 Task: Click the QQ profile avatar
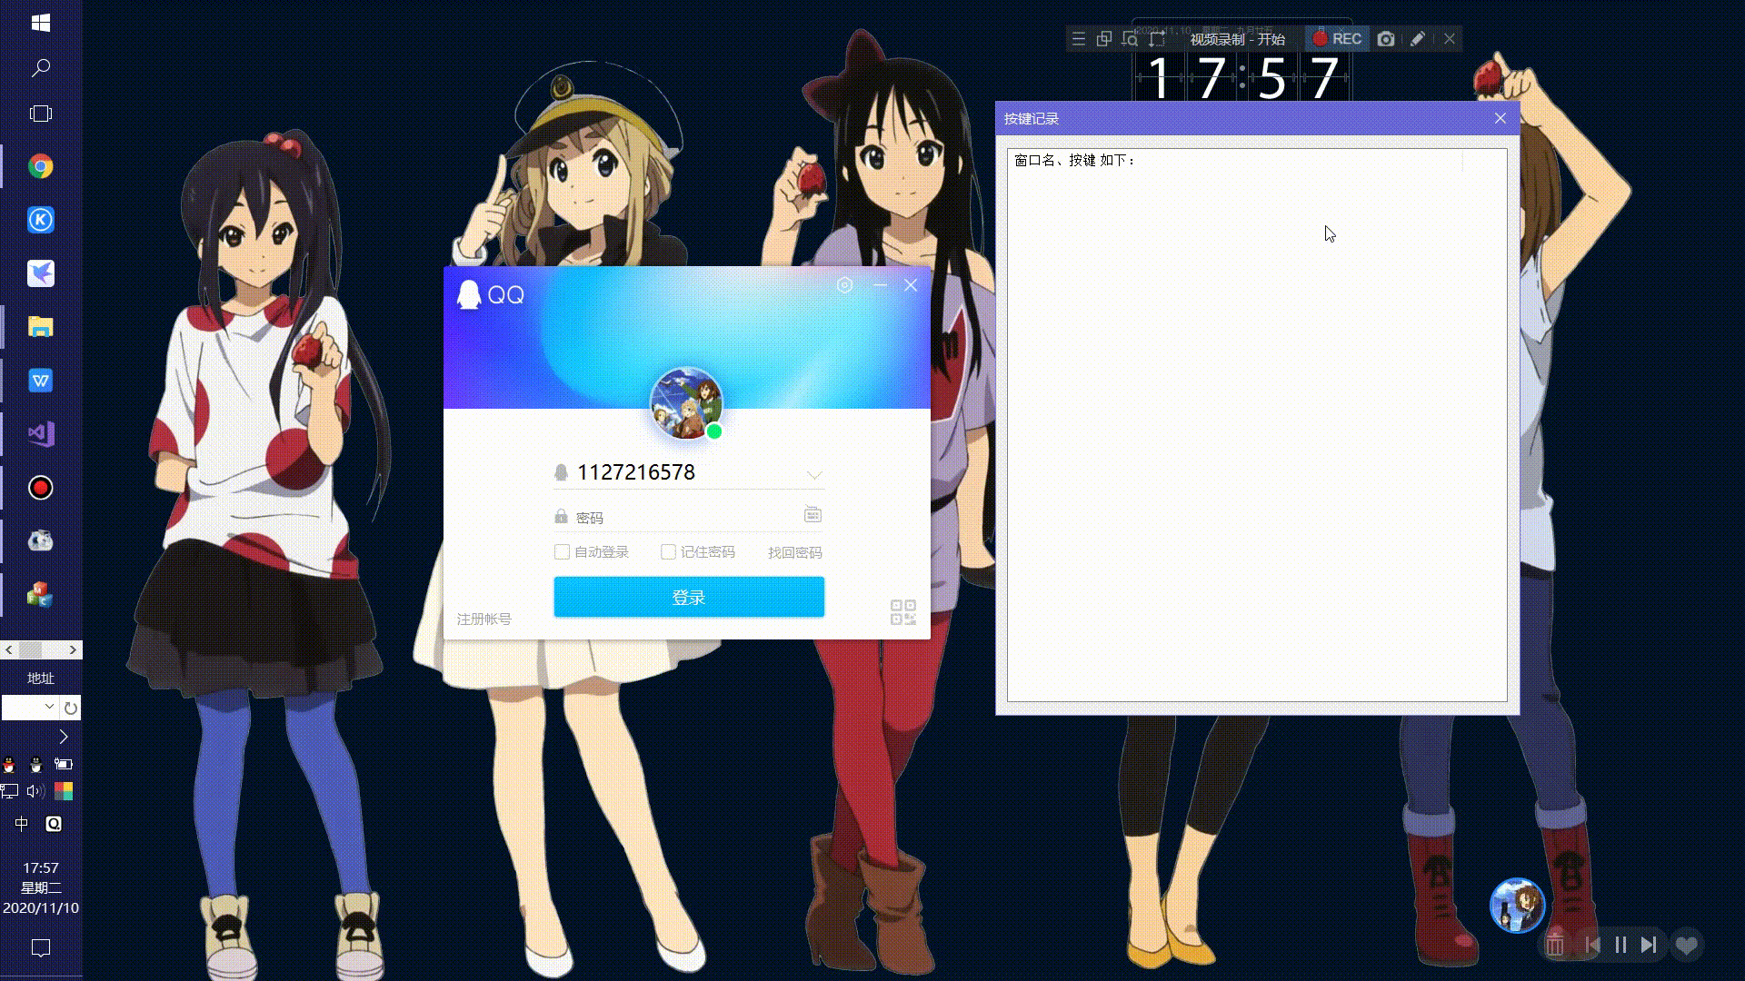tap(686, 402)
